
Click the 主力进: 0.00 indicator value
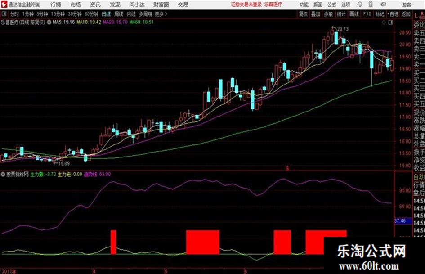pos(70,175)
